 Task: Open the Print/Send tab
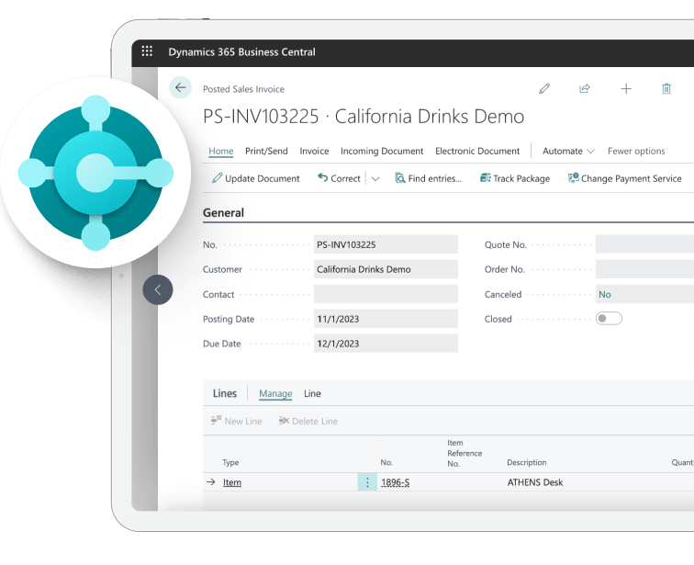pyautogui.click(x=266, y=152)
